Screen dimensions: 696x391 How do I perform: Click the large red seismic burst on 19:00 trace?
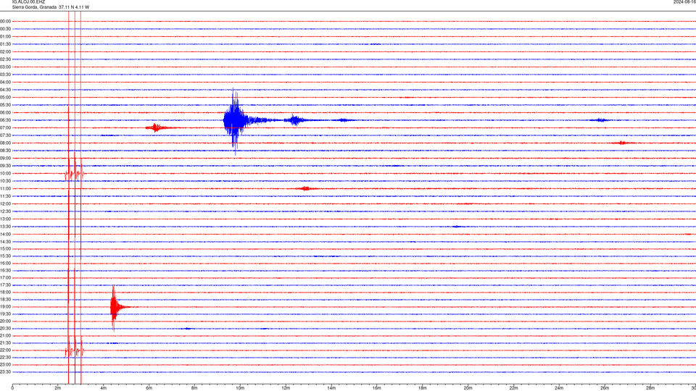115,307
